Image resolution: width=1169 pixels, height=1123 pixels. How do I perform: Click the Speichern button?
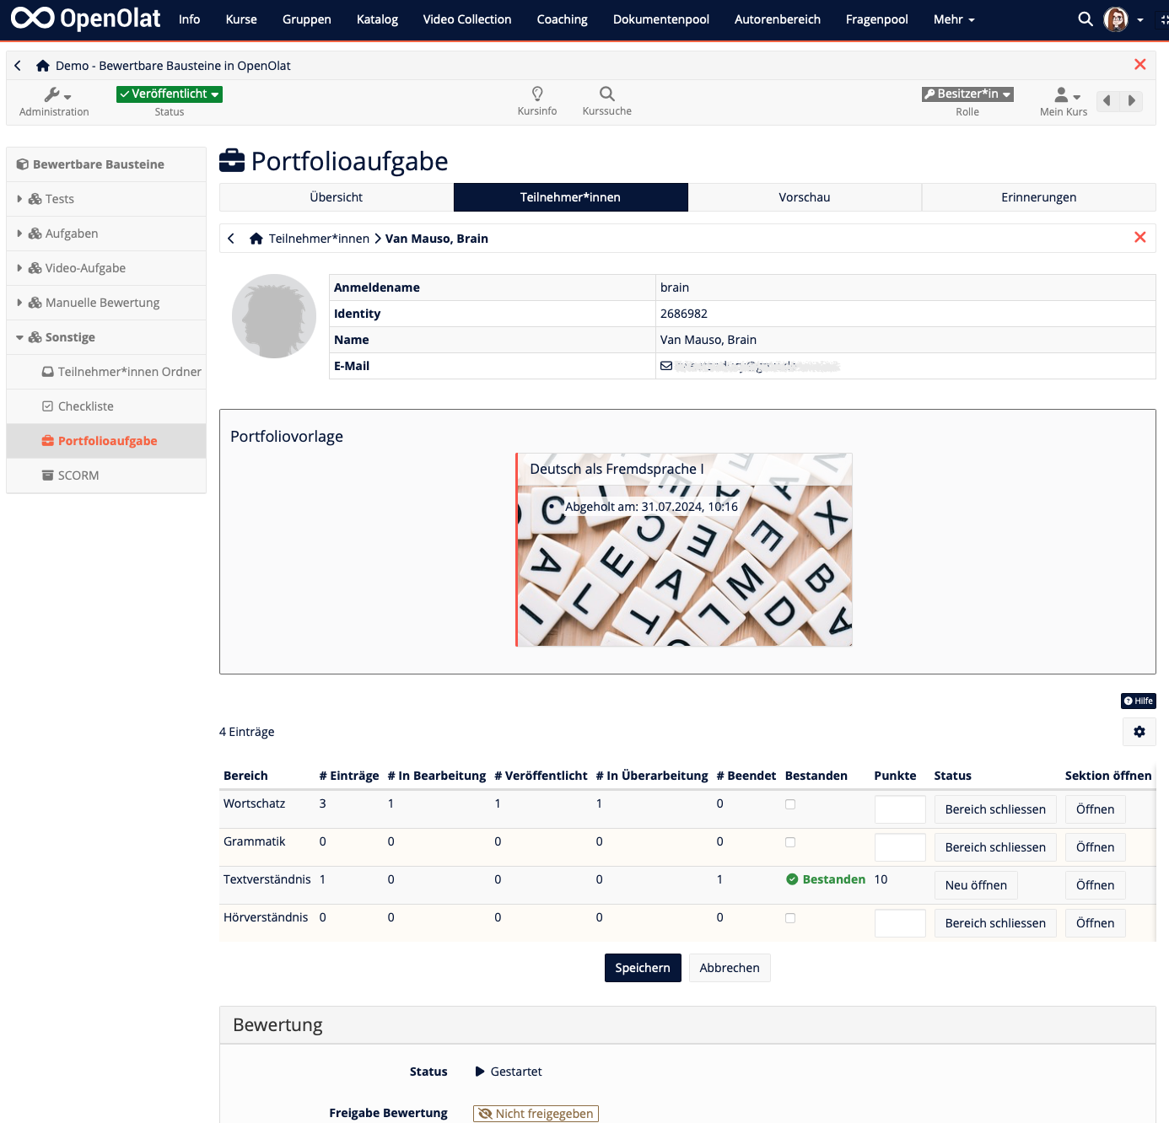pyautogui.click(x=642, y=967)
